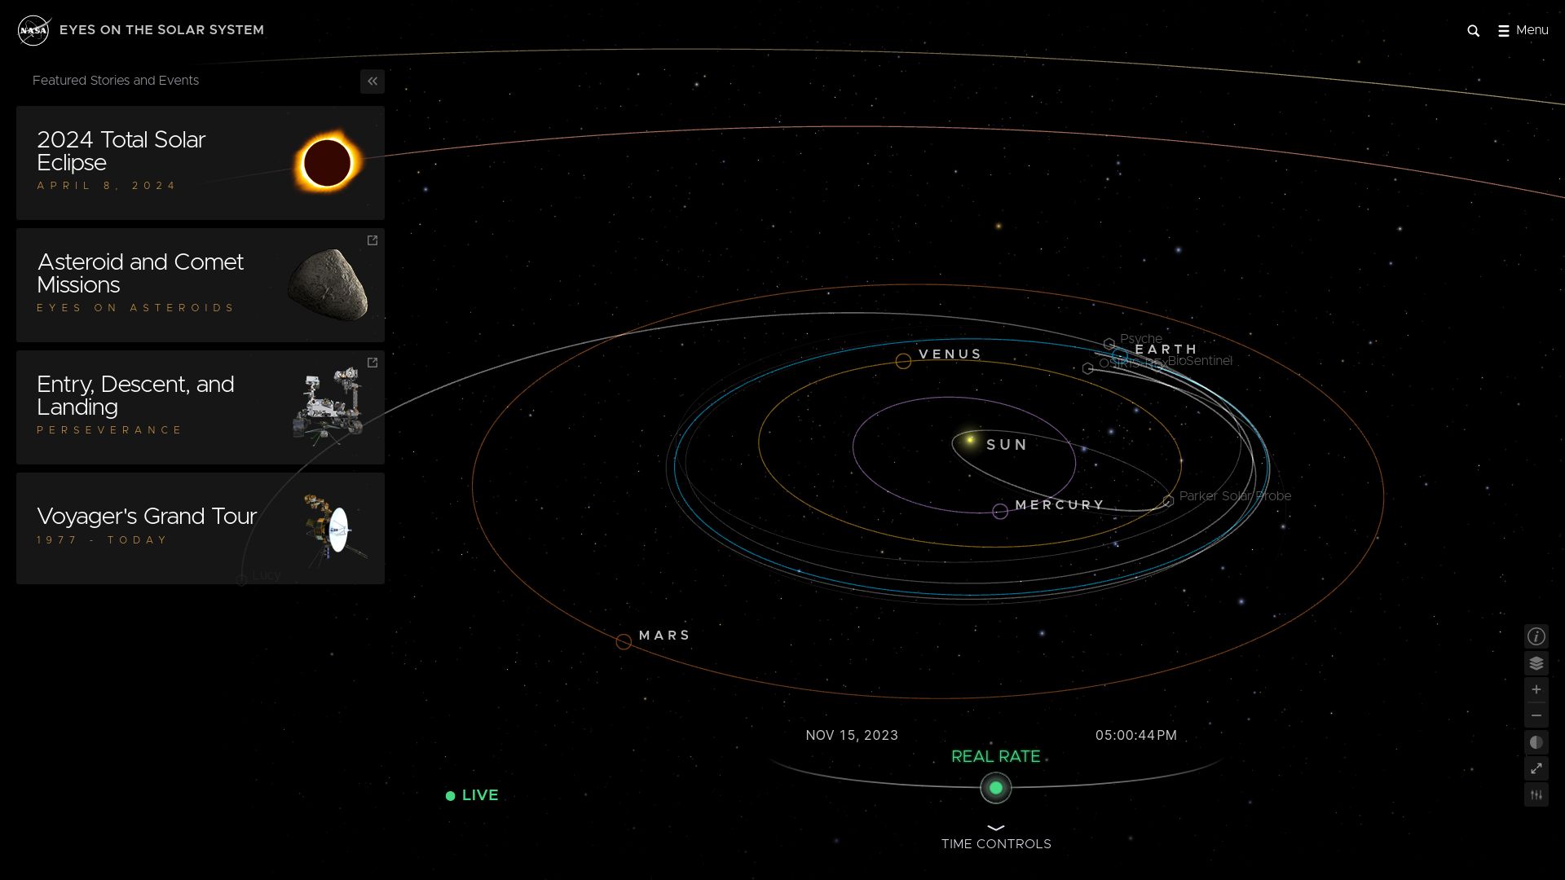Toggle the lighting half-circle icon
1565x880 pixels.
[1536, 742]
